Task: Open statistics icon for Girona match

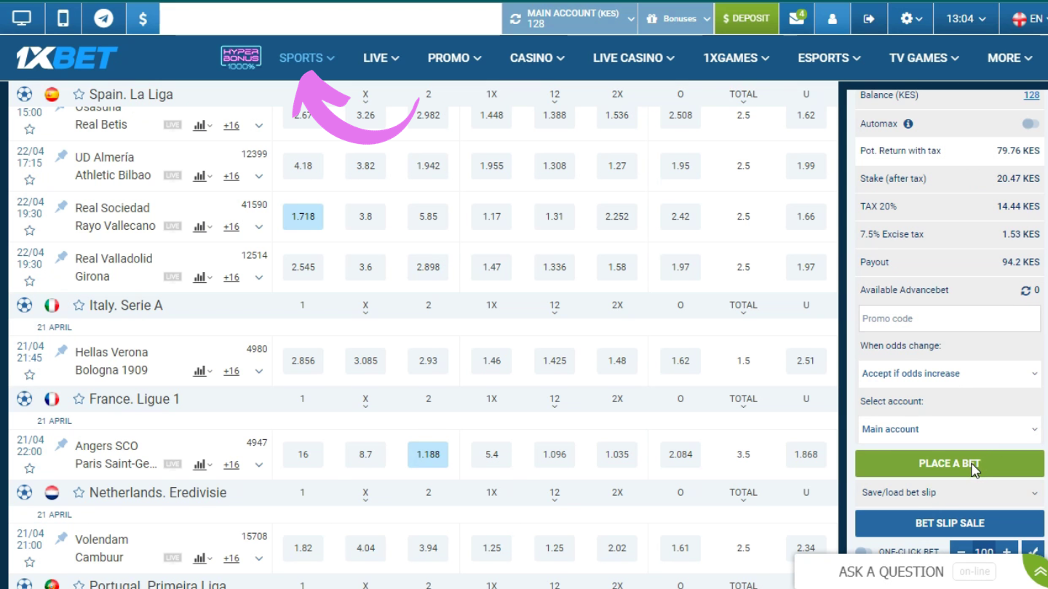Action: click(202, 277)
